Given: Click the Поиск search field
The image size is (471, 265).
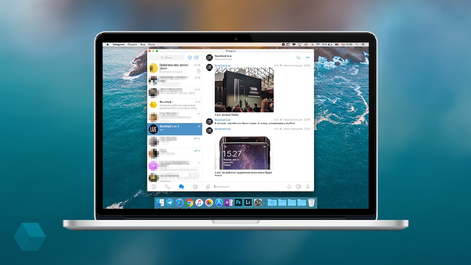Looking at the screenshot, I should click(167, 57).
